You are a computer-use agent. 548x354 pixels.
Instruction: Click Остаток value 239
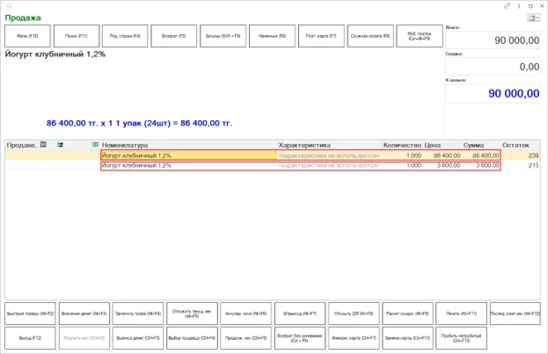533,155
